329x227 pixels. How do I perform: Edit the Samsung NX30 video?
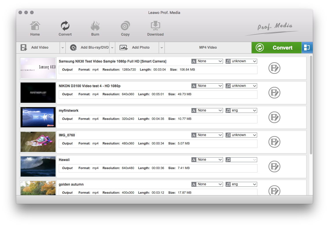point(274,68)
